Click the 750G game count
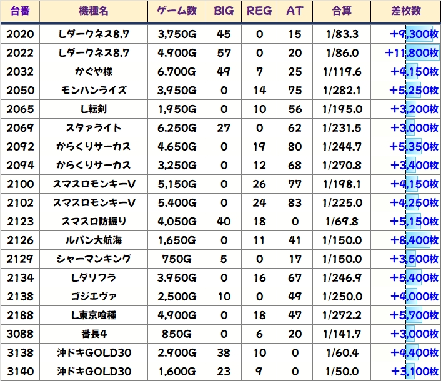 pos(177,259)
